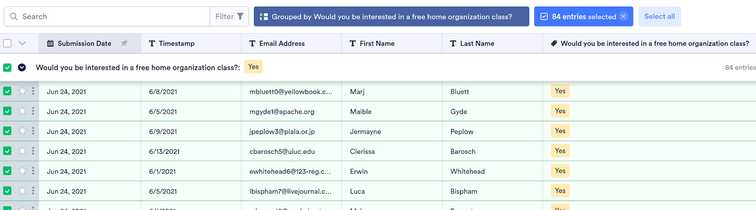Star the Marj Bluett entry

point(22,91)
